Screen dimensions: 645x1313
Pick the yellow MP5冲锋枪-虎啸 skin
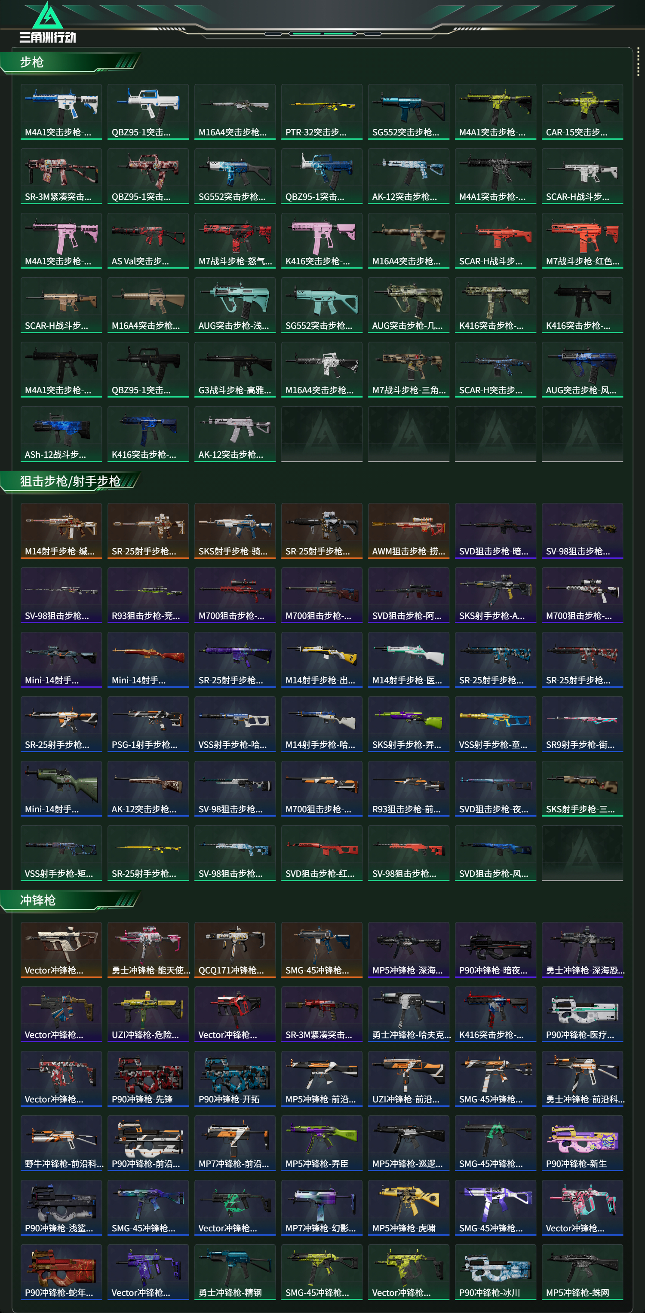pyautogui.click(x=408, y=1208)
